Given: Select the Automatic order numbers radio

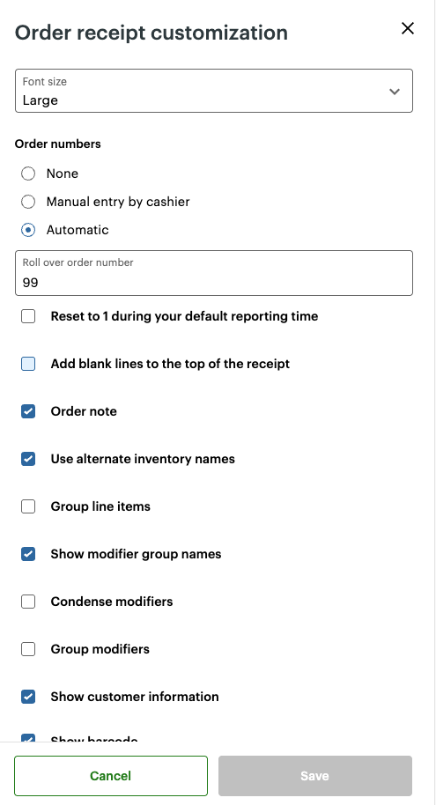Looking at the screenshot, I should click(28, 230).
